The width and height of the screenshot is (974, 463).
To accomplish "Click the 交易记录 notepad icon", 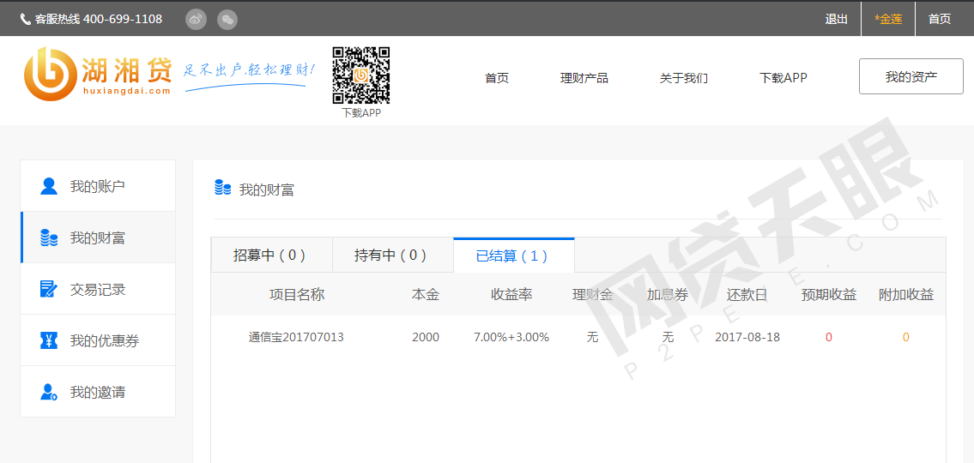I will click(49, 289).
